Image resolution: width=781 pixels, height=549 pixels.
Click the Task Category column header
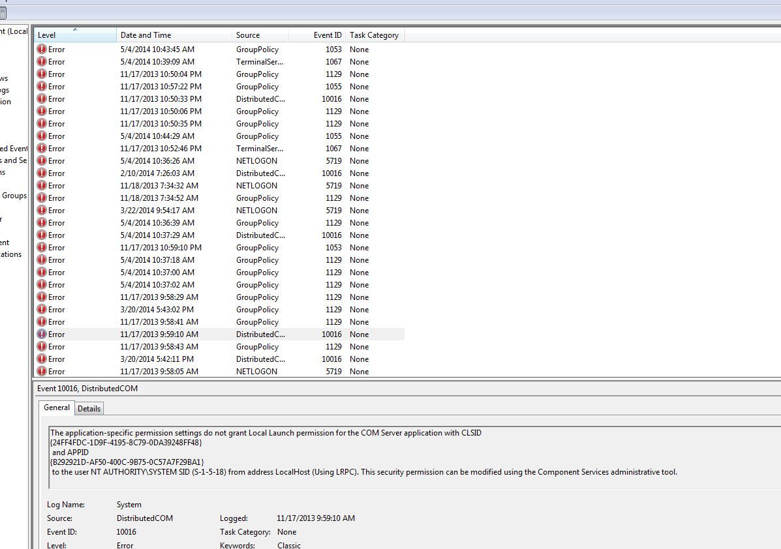(x=374, y=35)
